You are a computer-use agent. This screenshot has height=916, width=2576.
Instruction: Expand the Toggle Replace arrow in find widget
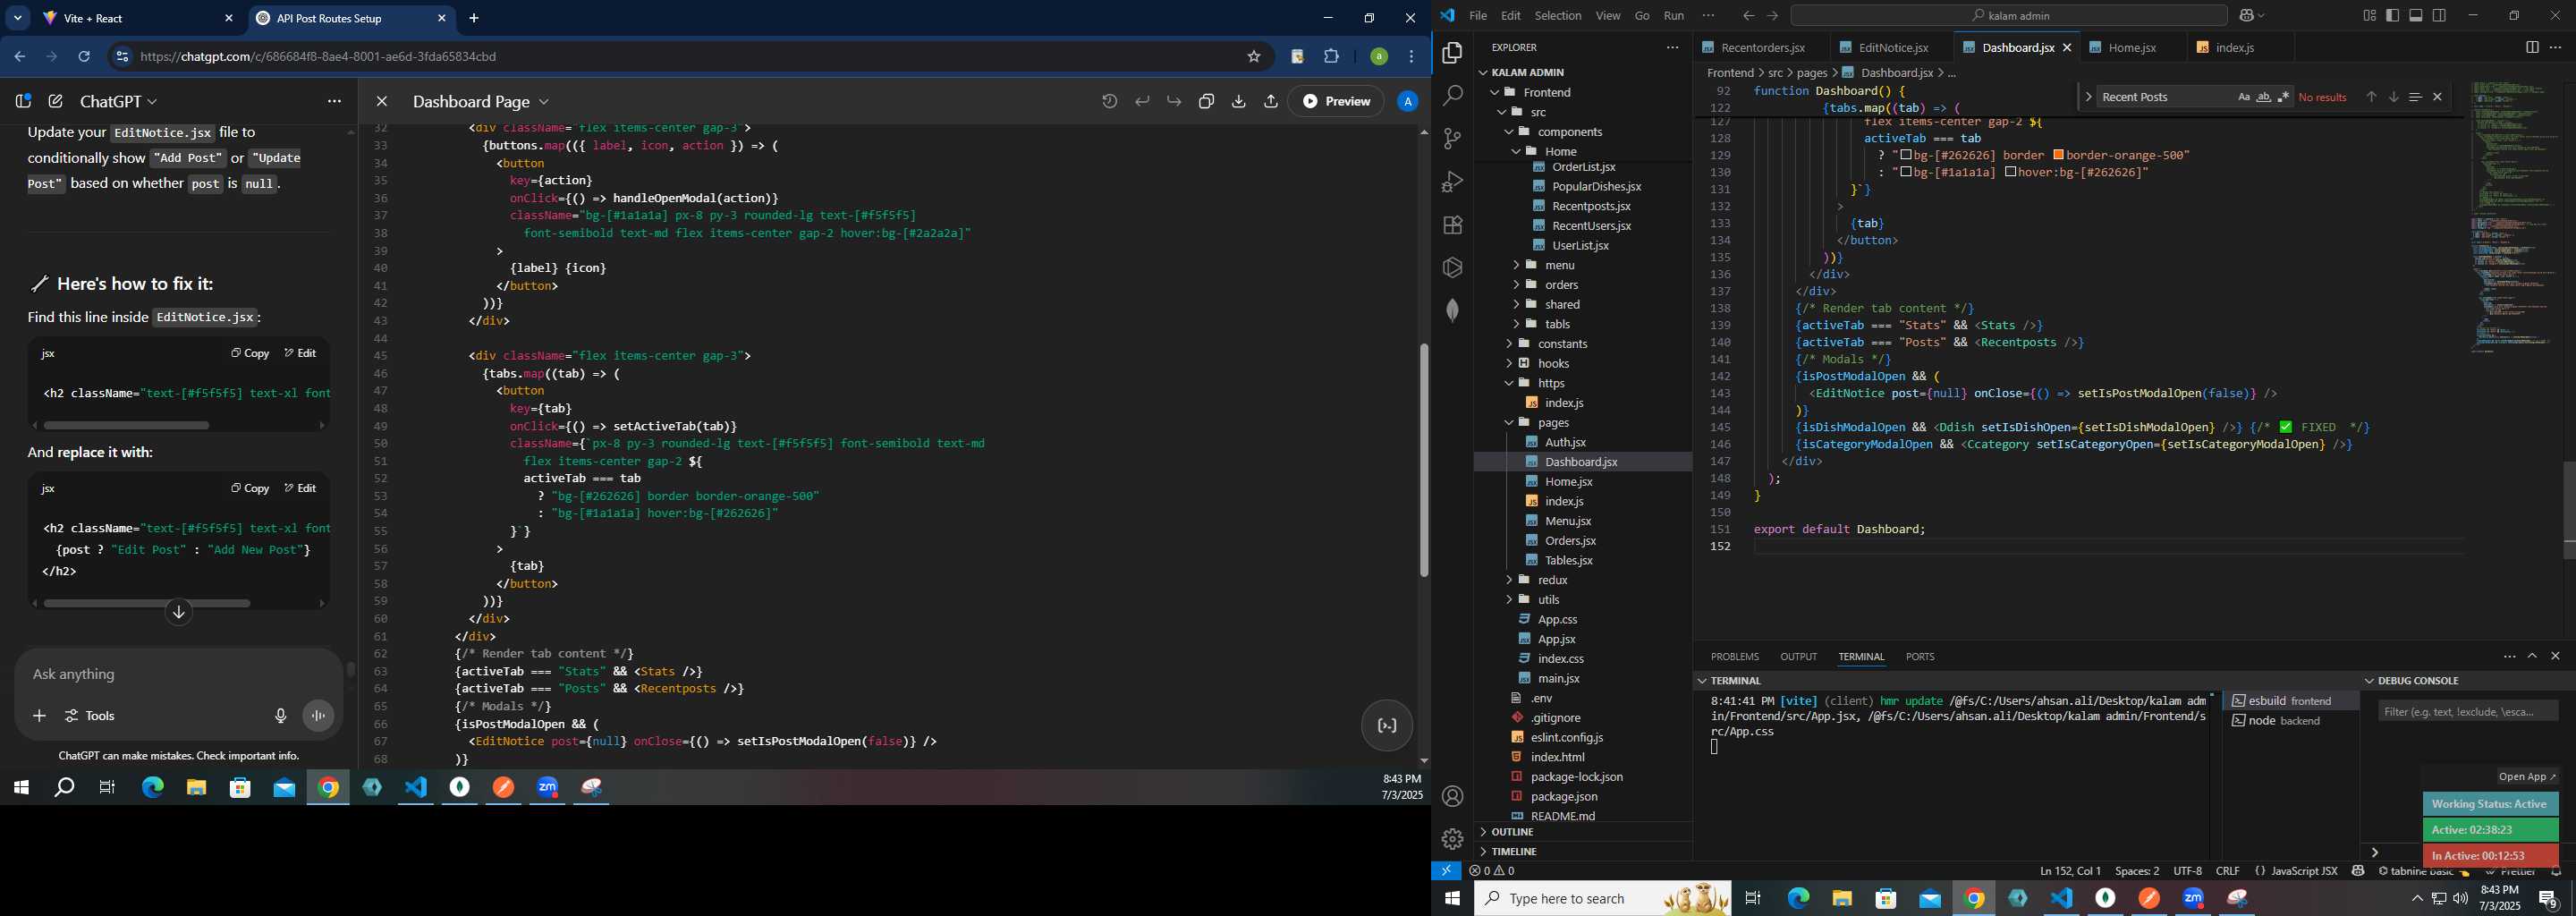2088,97
